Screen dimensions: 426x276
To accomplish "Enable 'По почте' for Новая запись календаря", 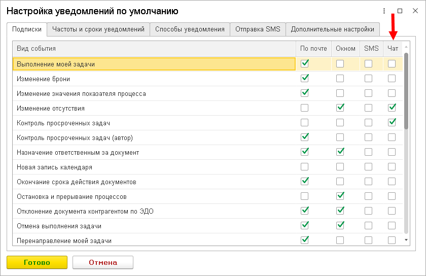I will [x=305, y=166].
